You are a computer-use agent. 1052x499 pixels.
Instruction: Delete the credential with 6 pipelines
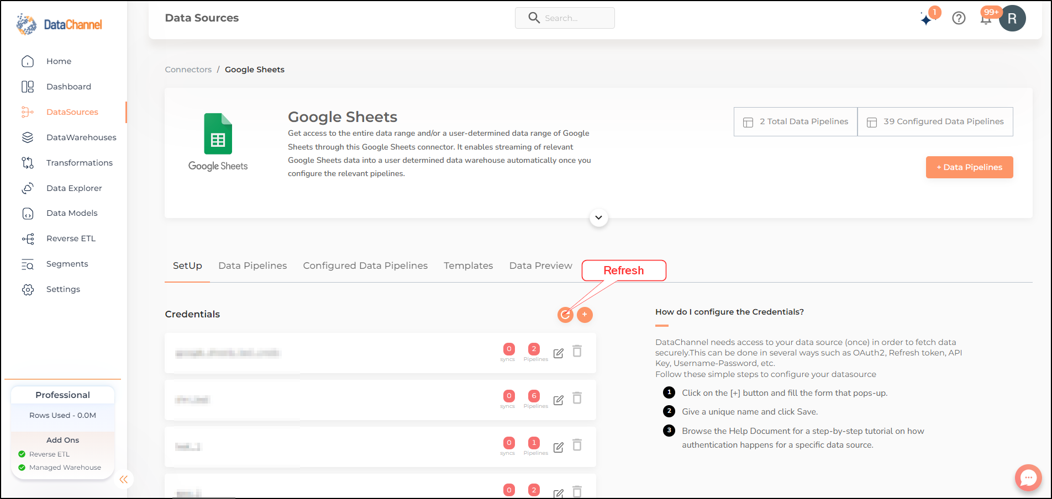[577, 398]
